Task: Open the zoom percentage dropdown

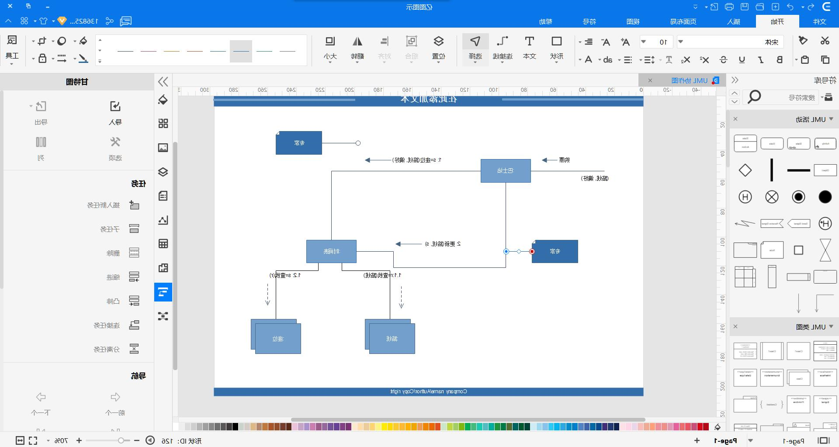Action: tap(49, 440)
